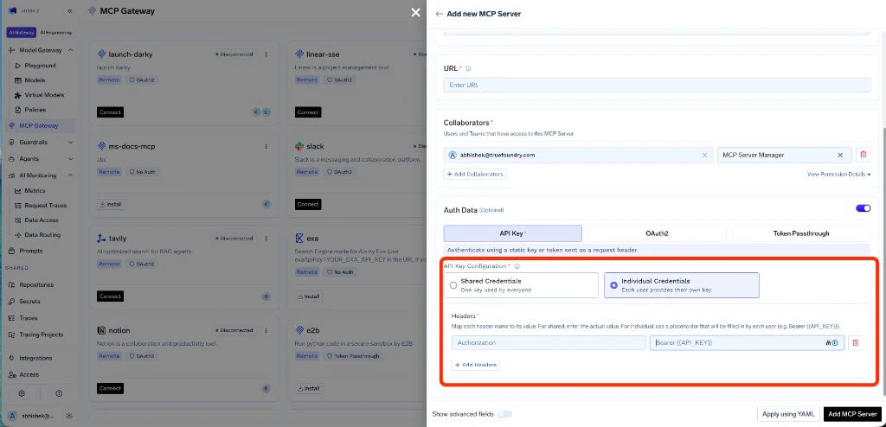Image resolution: width=886 pixels, height=427 pixels.
Task: Select the AI Gateway tab in the sidebar
Action: tap(22, 33)
